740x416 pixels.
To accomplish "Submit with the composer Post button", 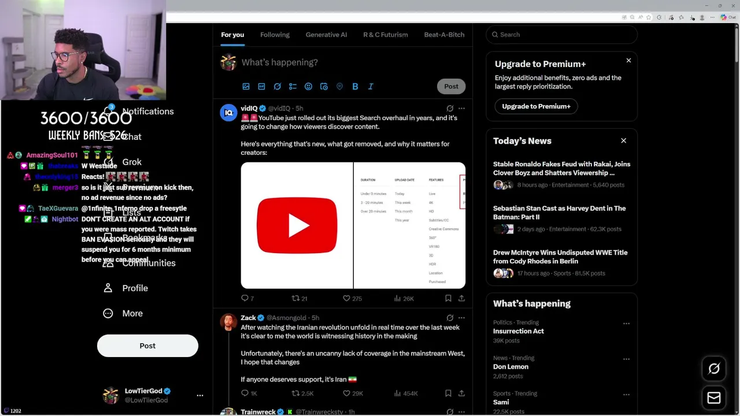I will pos(451,86).
